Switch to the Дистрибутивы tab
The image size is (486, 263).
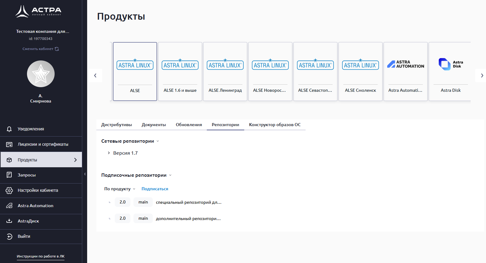[x=117, y=125]
